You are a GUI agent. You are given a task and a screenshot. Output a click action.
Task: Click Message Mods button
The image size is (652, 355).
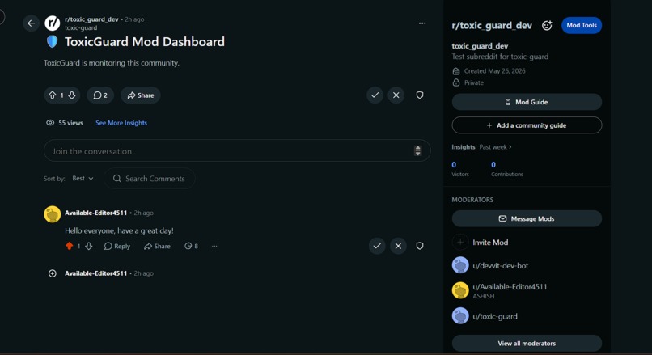click(x=527, y=218)
